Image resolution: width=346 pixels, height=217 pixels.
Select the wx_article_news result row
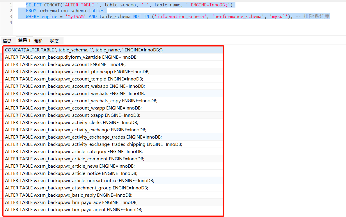(114, 166)
